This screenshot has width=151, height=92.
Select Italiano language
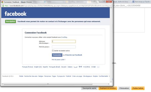[x=70, y=67]
